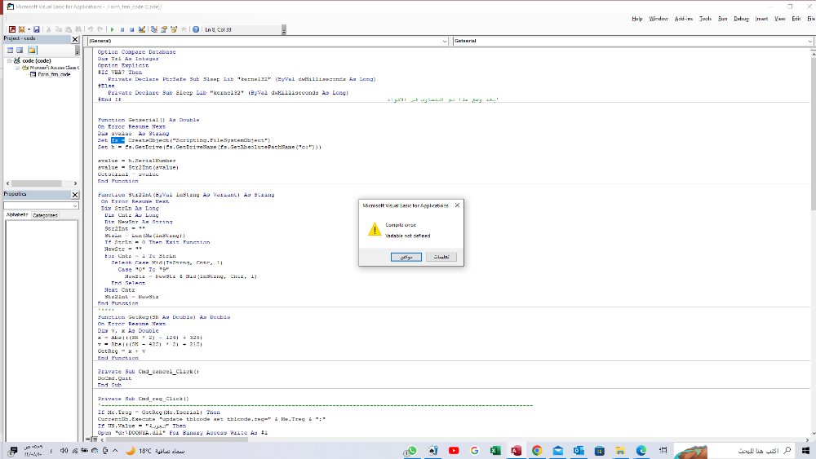
Task: Open the Insert Module dropdown arrow
Action: (29, 29)
